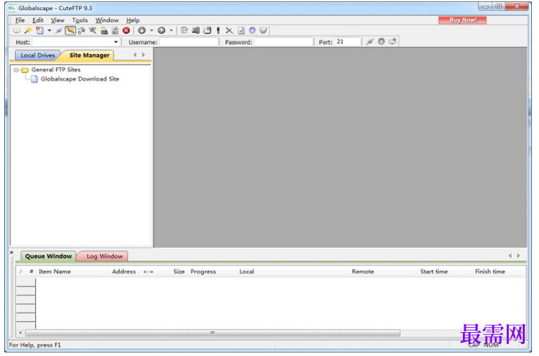Switch to the Local Drives tab
Image resolution: width=539 pixels, height=356 pixels.
pos(37,55)
